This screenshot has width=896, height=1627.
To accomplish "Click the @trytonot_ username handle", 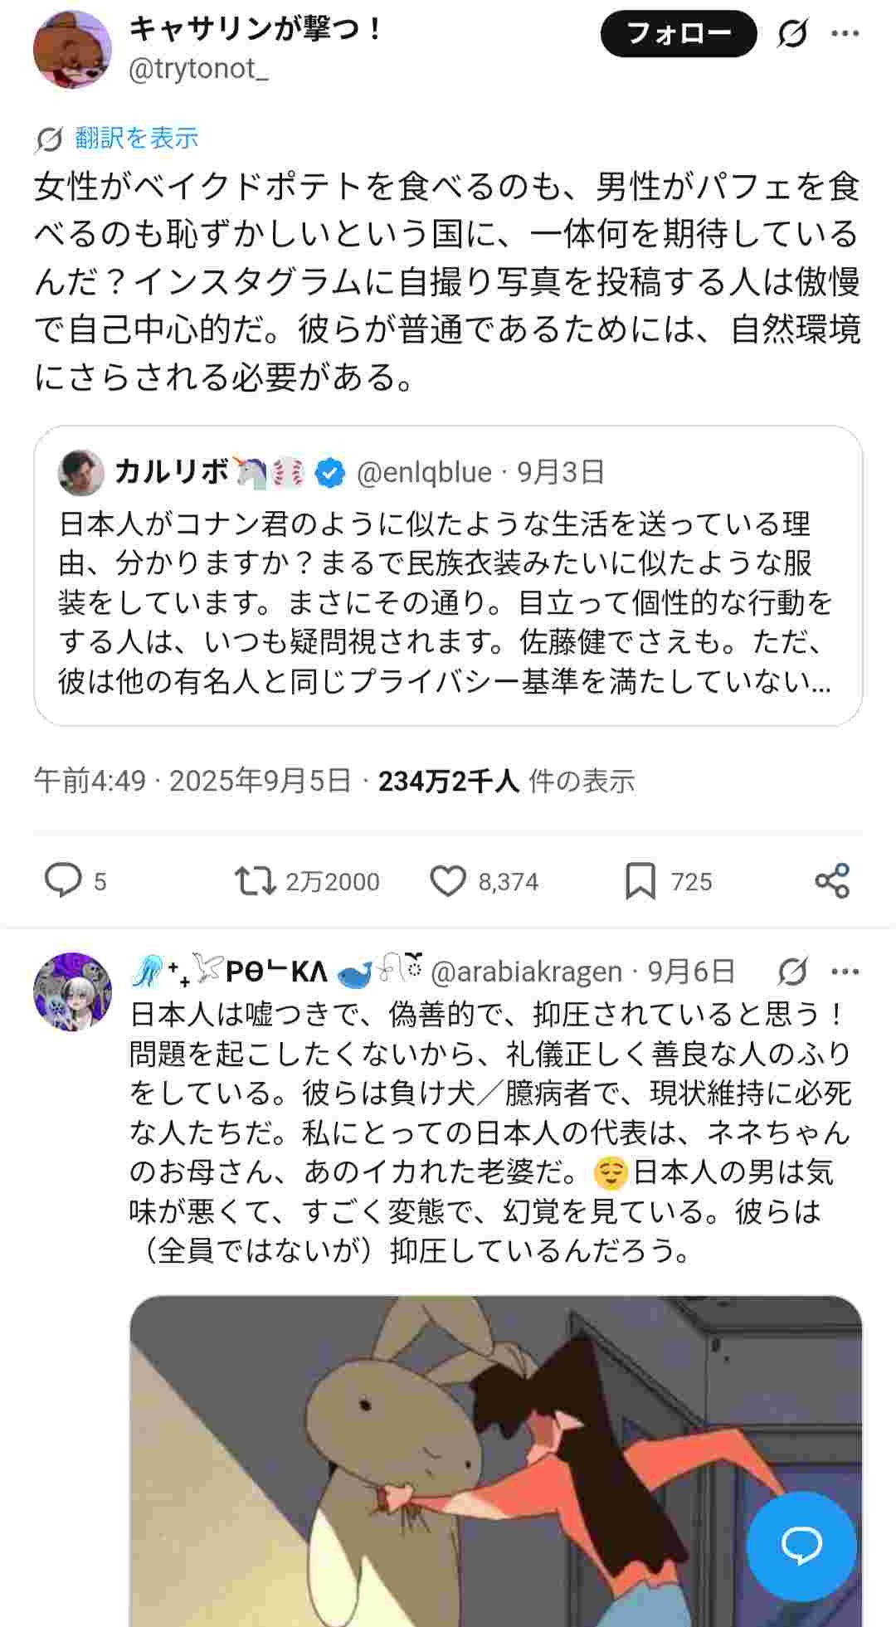I will 198,70.
